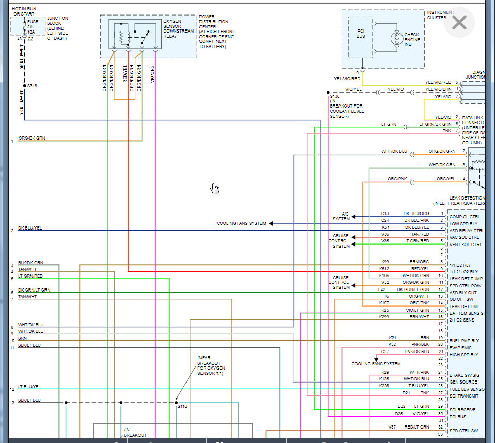
Task: Click the V37 circuit code
Action: (x=392, y=427)
